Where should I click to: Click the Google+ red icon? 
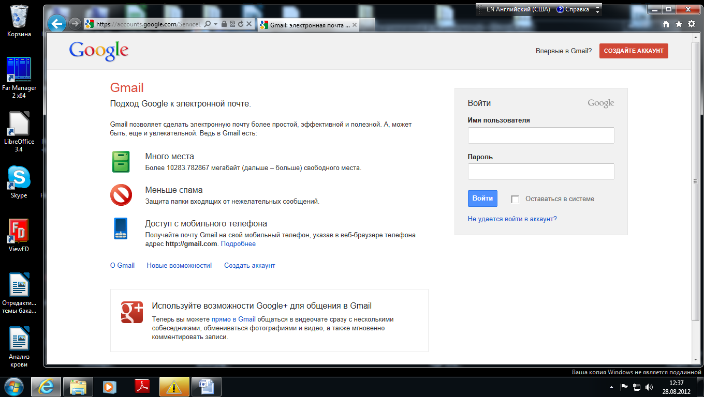[x=132, y=312]
